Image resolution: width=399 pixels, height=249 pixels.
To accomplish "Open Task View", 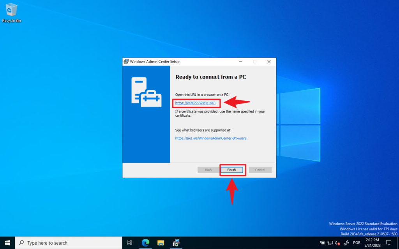I will pyautogui.click(x=130, y=242).
